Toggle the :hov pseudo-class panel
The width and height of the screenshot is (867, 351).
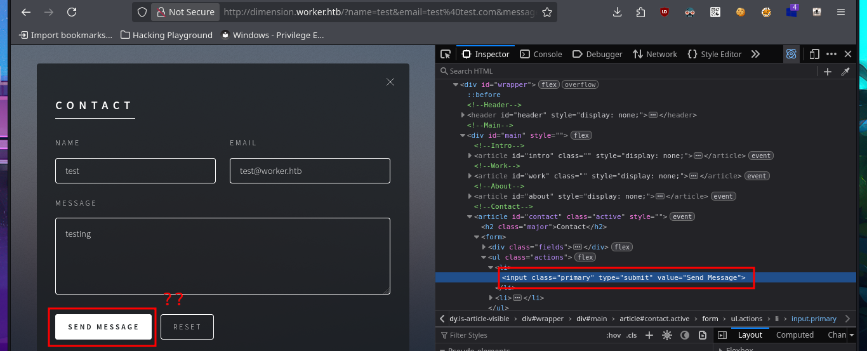612,335
